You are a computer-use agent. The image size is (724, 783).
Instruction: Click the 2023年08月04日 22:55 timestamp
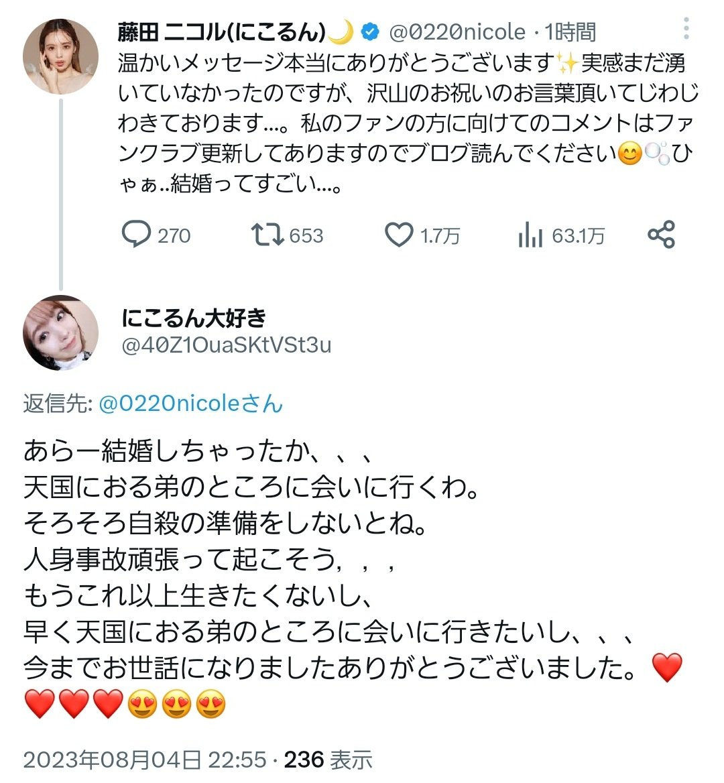click(x=145, y=760)
